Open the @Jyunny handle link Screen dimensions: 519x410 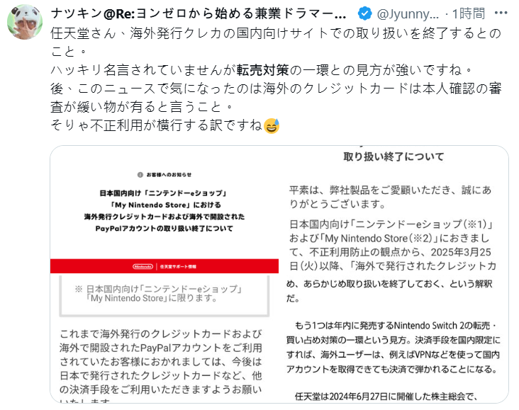(408, 14)
